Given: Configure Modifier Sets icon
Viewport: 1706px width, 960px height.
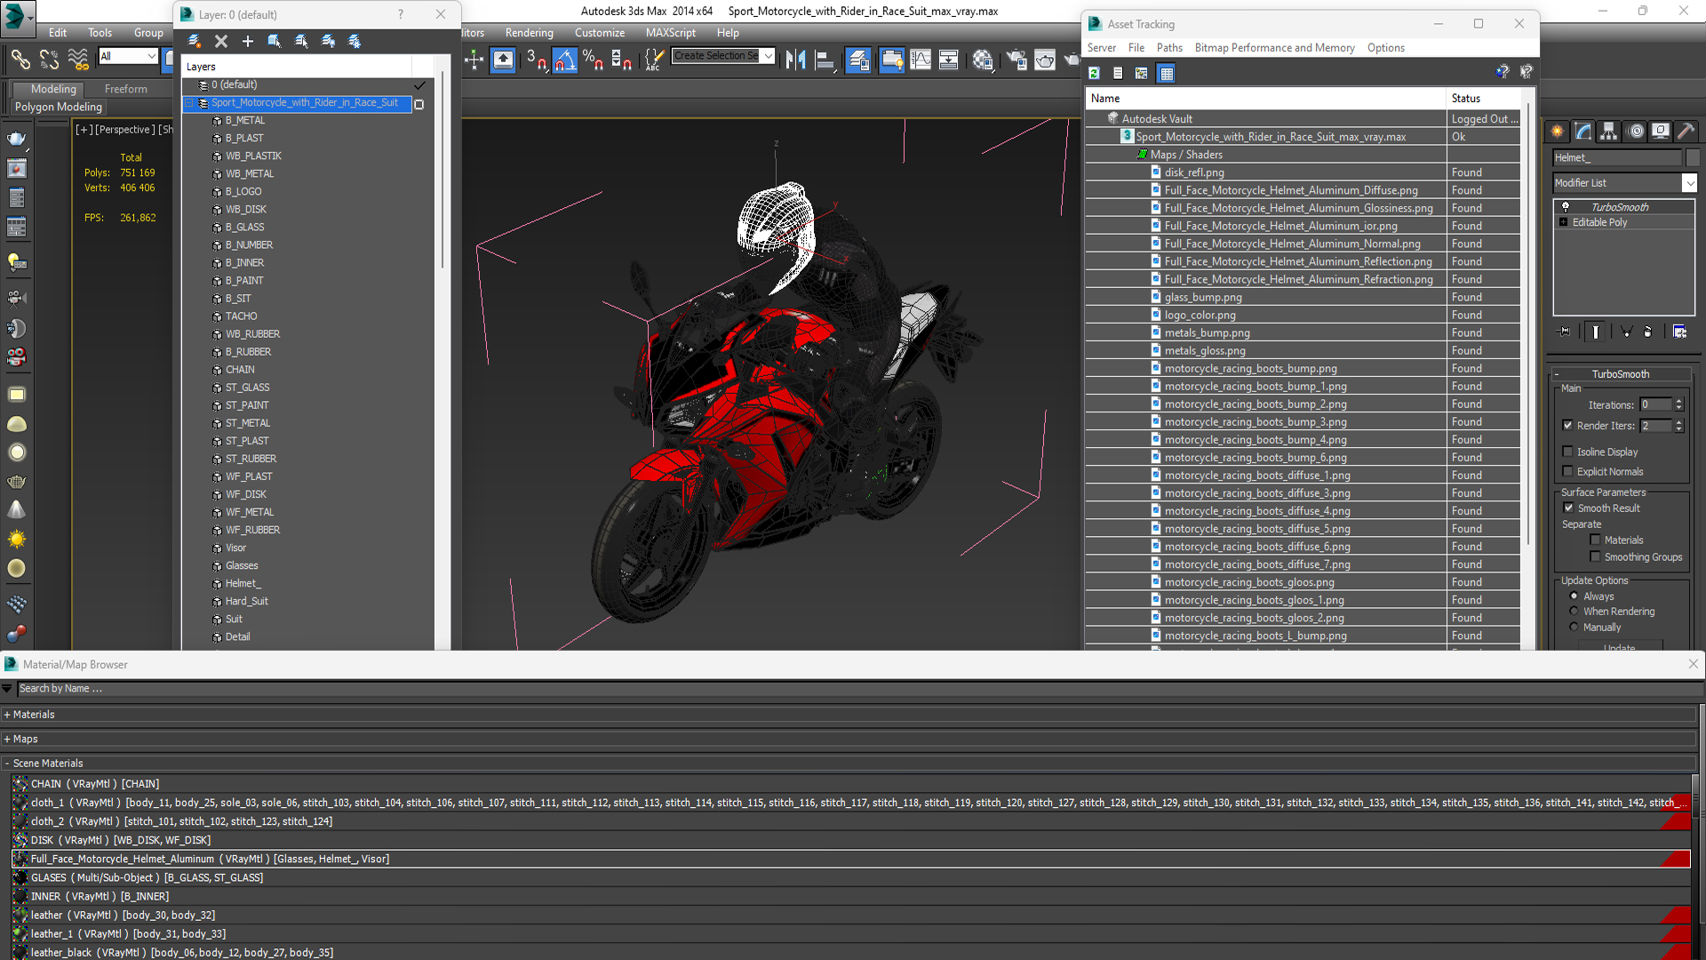Looking at the screenshot, I should 1679,332.
